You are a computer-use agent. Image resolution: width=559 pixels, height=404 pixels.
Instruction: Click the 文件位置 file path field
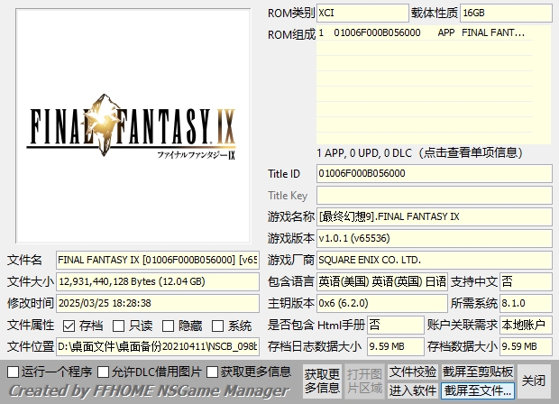158,346
